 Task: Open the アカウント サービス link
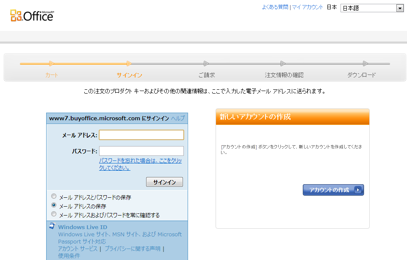coord(78,249)
